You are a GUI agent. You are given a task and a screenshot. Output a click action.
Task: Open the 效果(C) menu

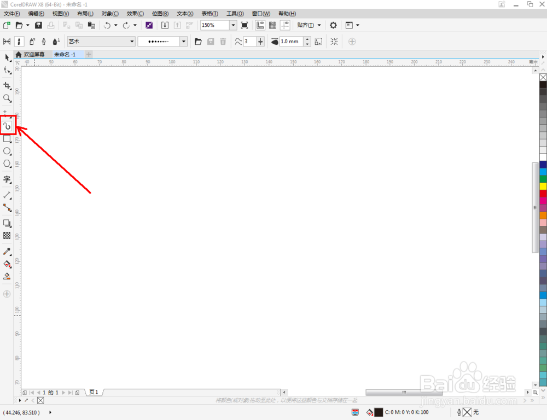point(135,14)
